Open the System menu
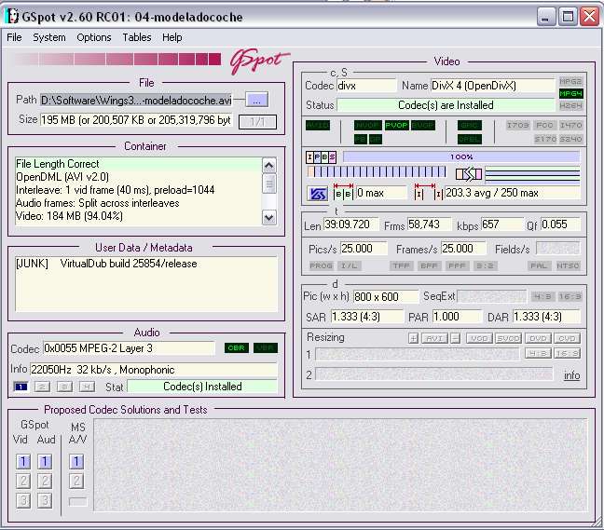The image size is (604, 530). click(x=48, y=37)
